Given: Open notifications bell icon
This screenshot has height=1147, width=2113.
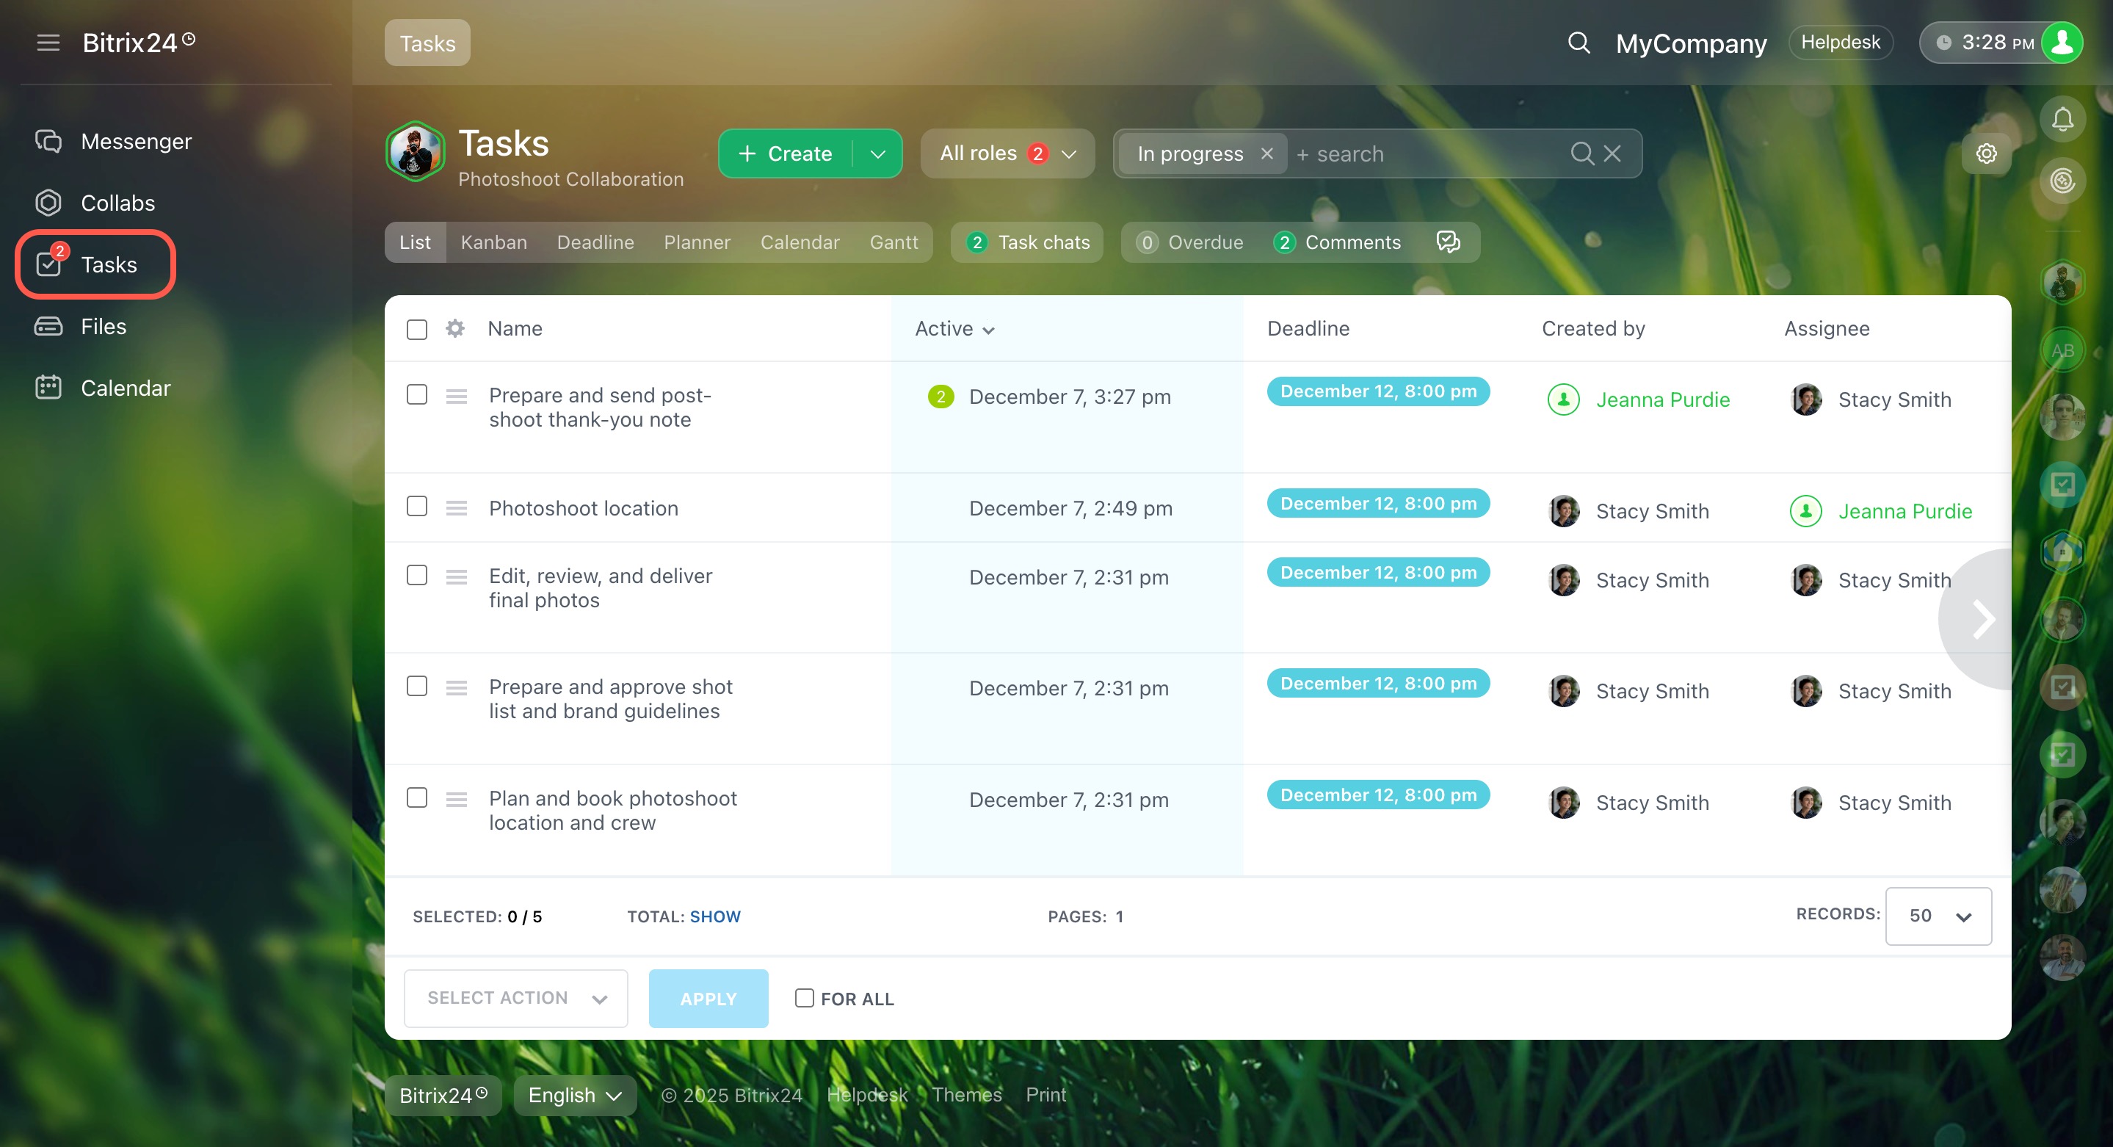Looking at the screenshot, I should click(x=2062, y=119).
